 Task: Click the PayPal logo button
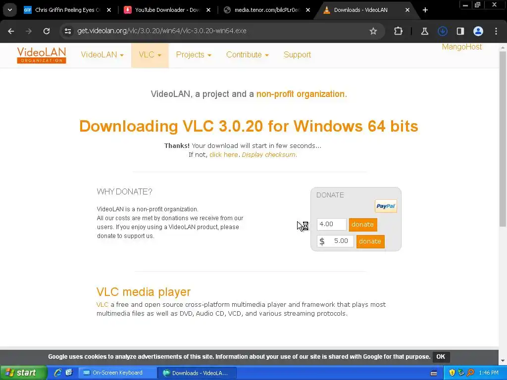(x=386, y=206)
